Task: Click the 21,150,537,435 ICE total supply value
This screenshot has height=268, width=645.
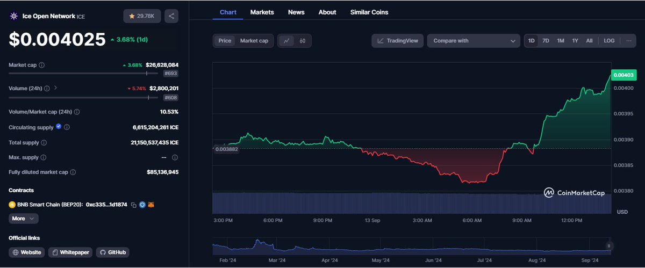Action: [155, 142]
